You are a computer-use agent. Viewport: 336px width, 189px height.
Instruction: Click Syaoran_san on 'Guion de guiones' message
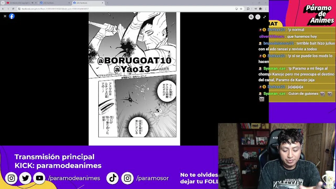(274, 94)
